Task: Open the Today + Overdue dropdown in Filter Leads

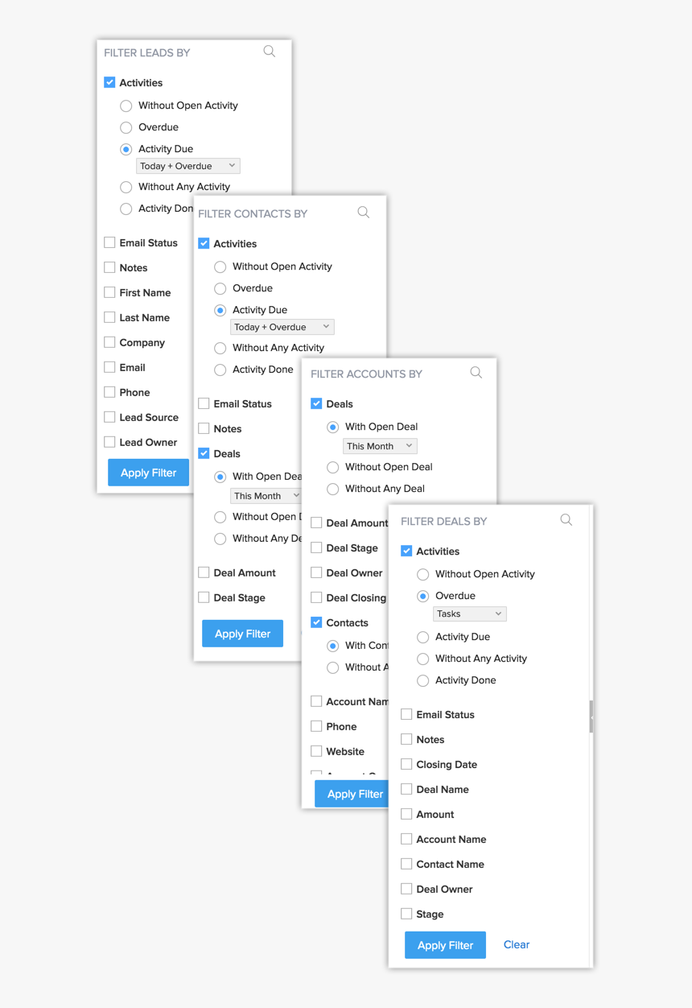Action: (187, 165)
